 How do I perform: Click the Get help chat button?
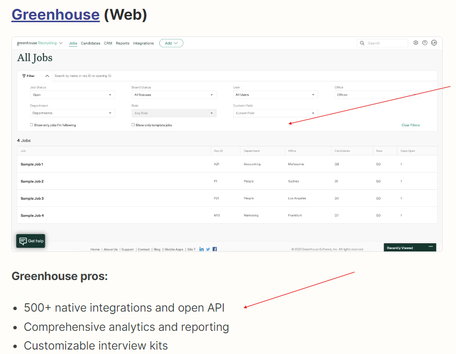(31, 241)
